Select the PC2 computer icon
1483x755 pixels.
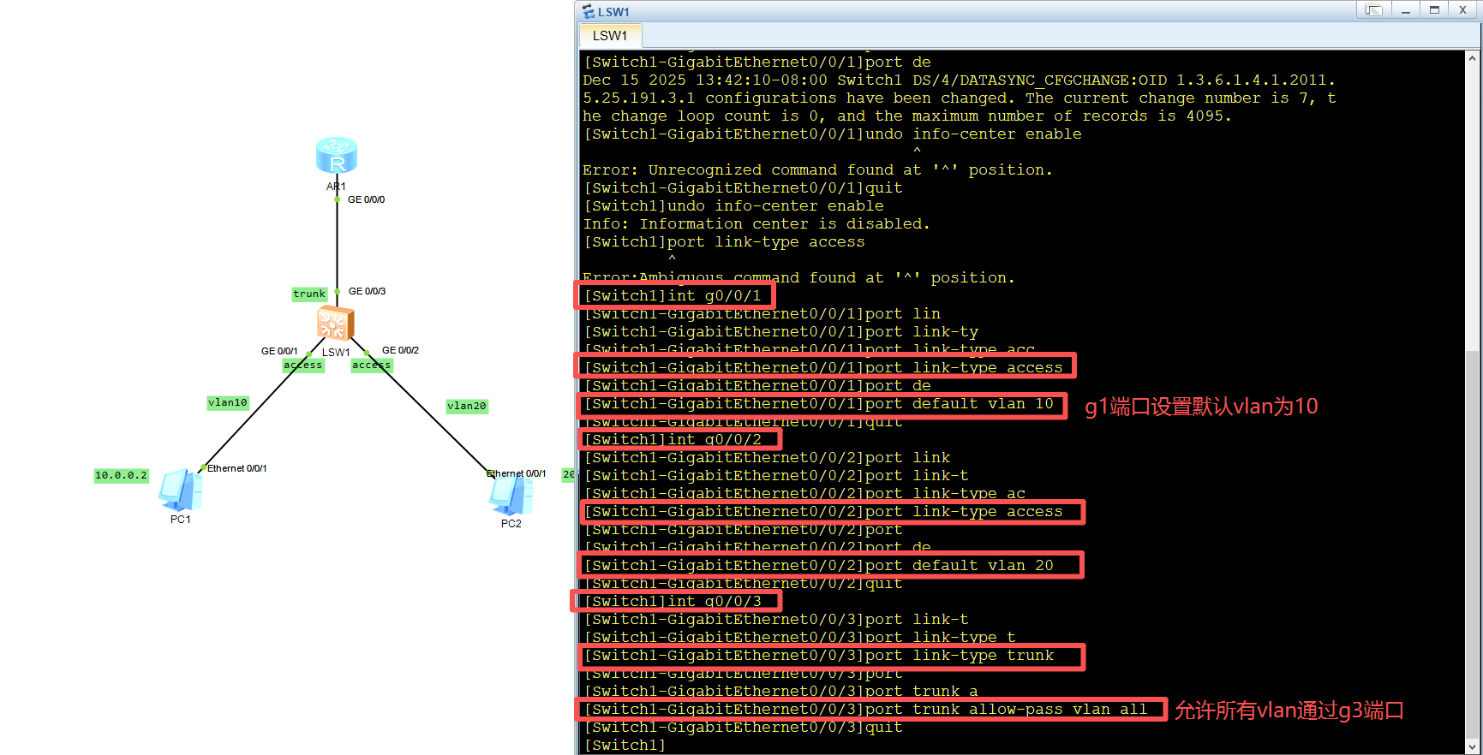511,495
